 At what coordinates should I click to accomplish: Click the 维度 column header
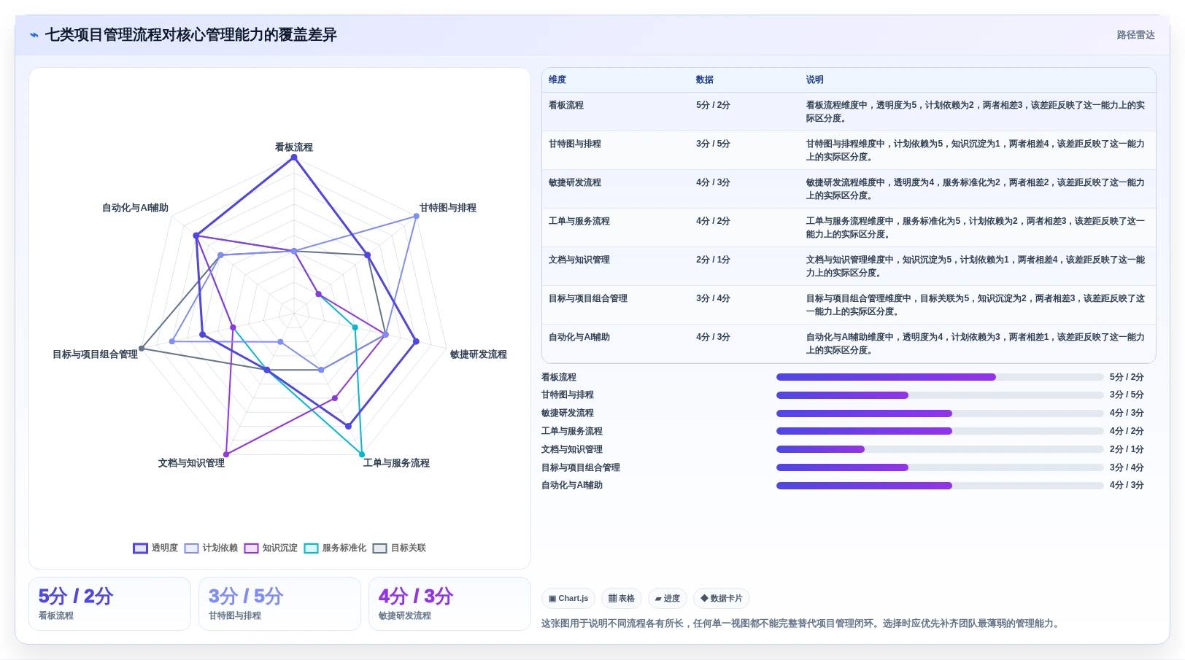tap(557, 79)
